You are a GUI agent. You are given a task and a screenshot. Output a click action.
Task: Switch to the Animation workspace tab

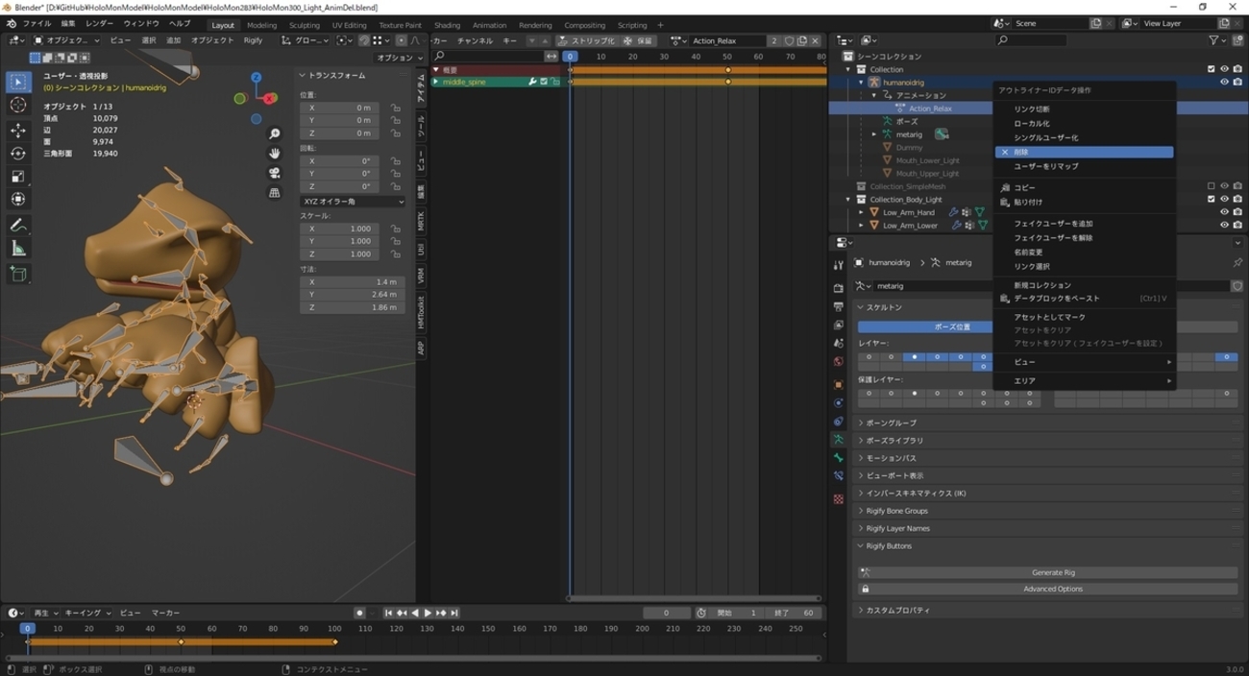point(489,25)
